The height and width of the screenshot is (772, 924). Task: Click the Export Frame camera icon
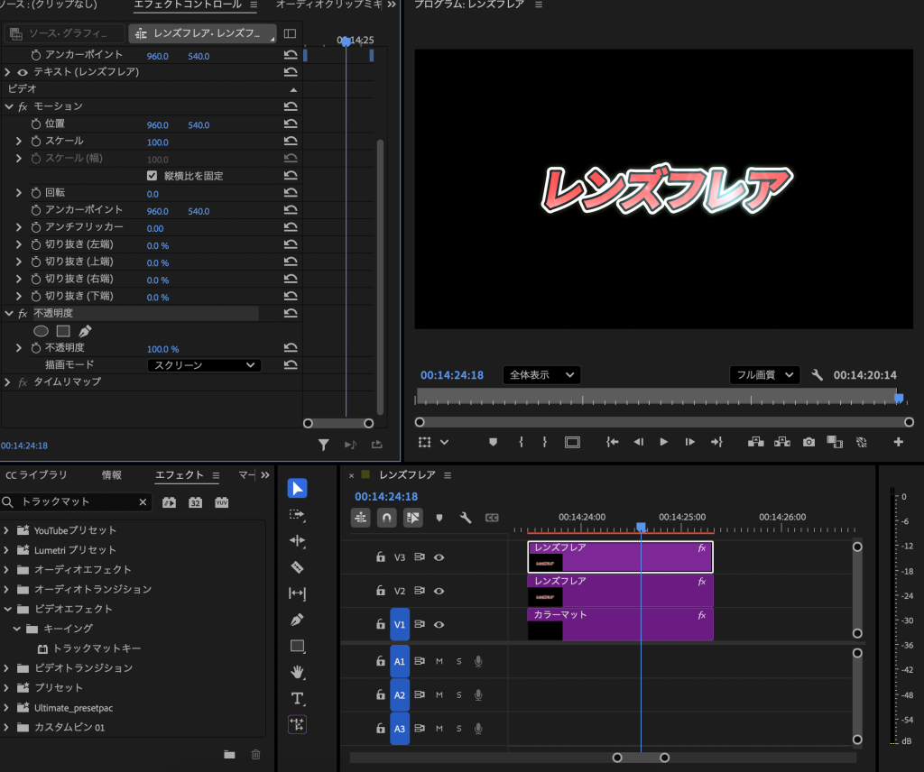coord(808,442)
